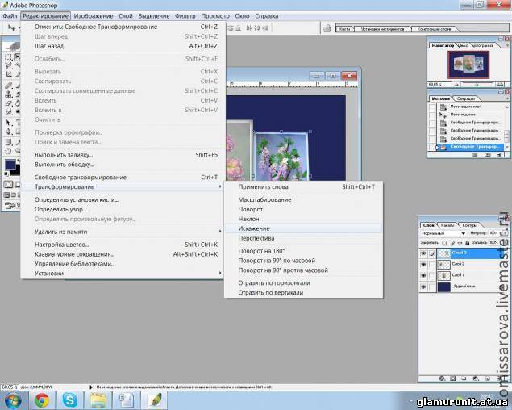The width and height of the screenshot is (512, 410).
Task: Select the Crop tool
Action: 8,74
